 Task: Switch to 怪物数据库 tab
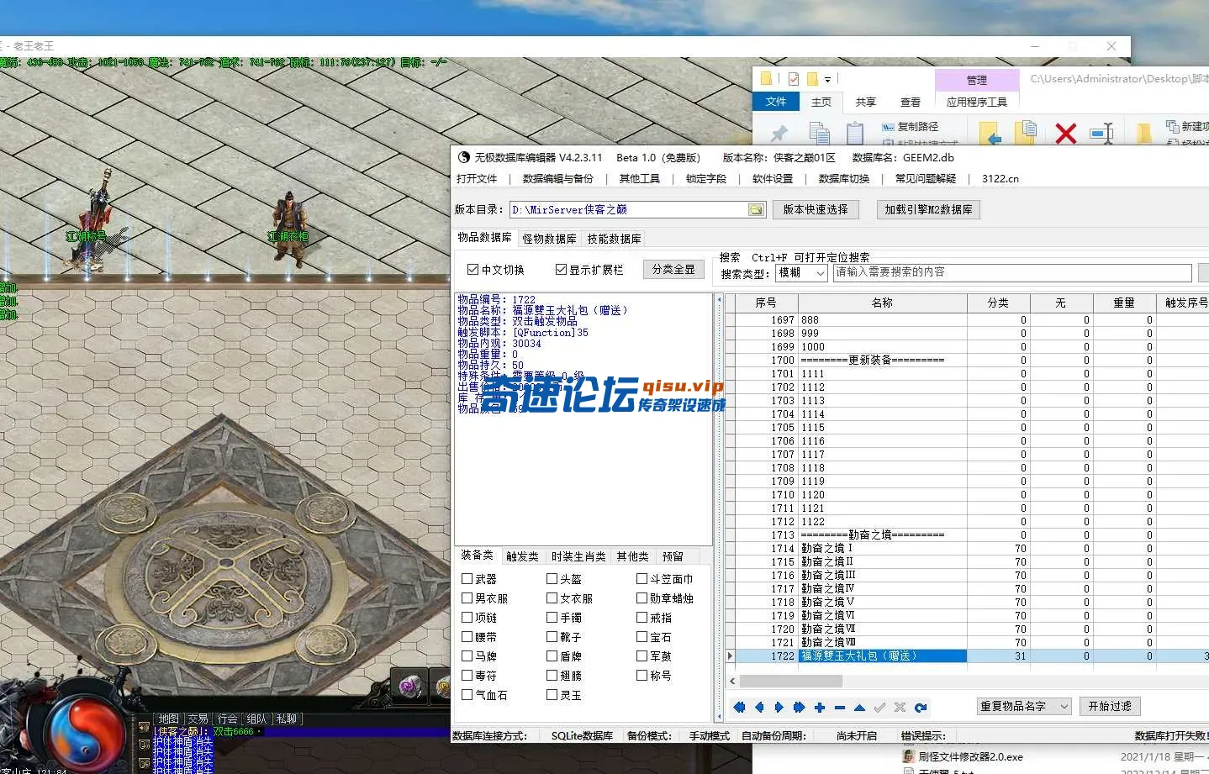point(550,239)
